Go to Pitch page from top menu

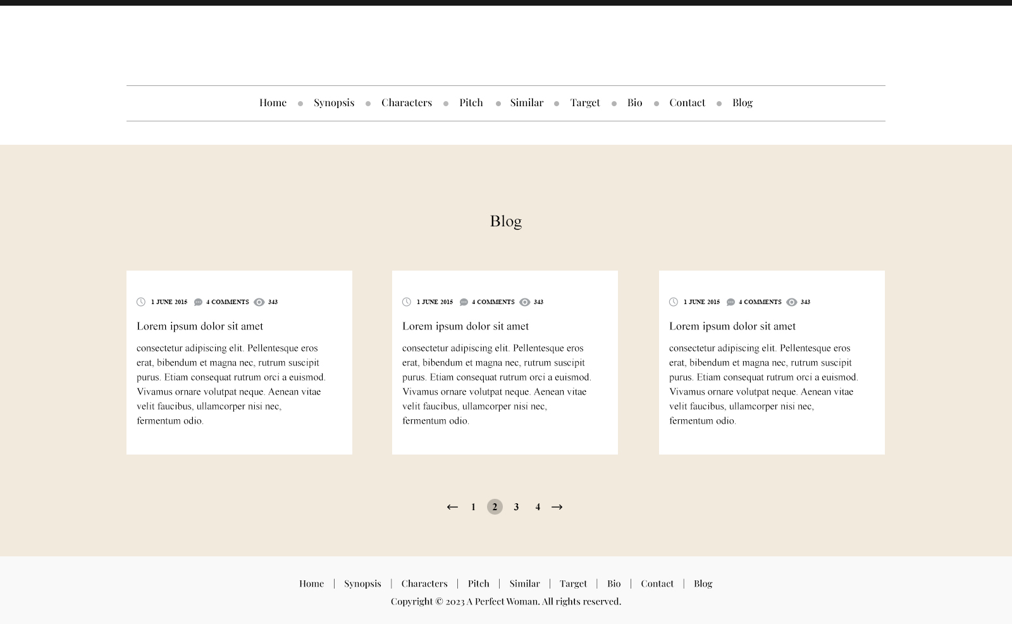(471, 102)
